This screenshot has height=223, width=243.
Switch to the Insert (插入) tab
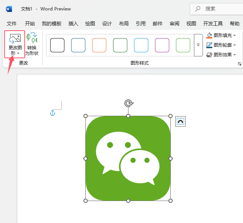pos(73,24)
